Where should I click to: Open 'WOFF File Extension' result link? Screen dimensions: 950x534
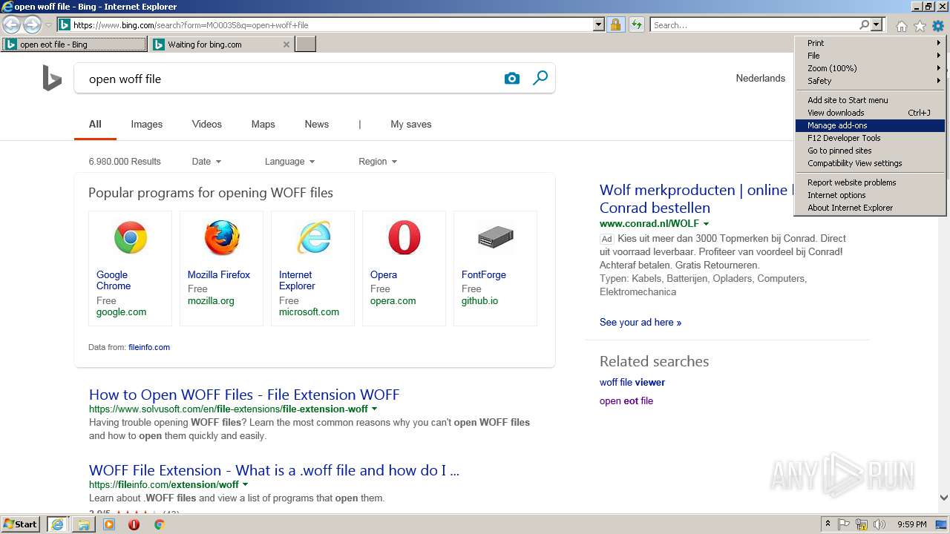tap(274, 470)
